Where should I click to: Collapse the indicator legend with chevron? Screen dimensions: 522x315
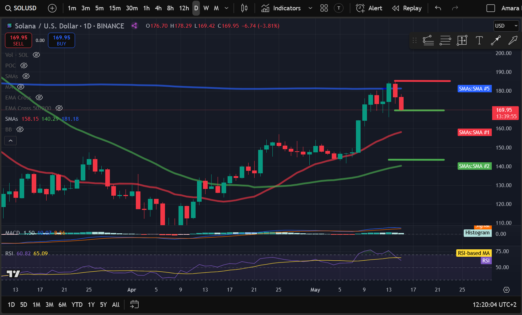pos(11,141)
